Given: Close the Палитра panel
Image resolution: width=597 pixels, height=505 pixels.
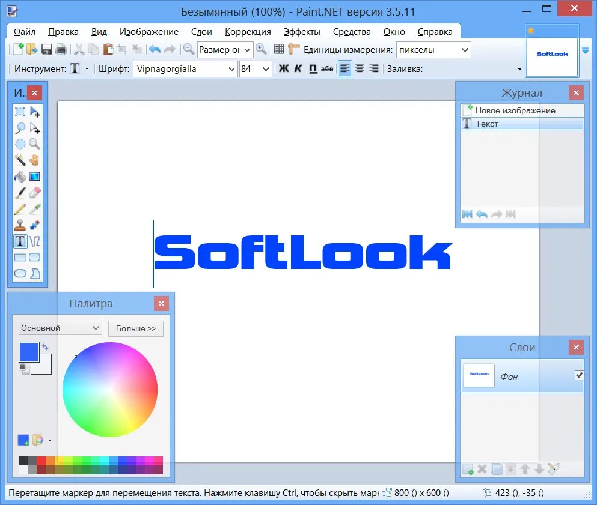Looking at the screenshot, I should pos(162,303).
